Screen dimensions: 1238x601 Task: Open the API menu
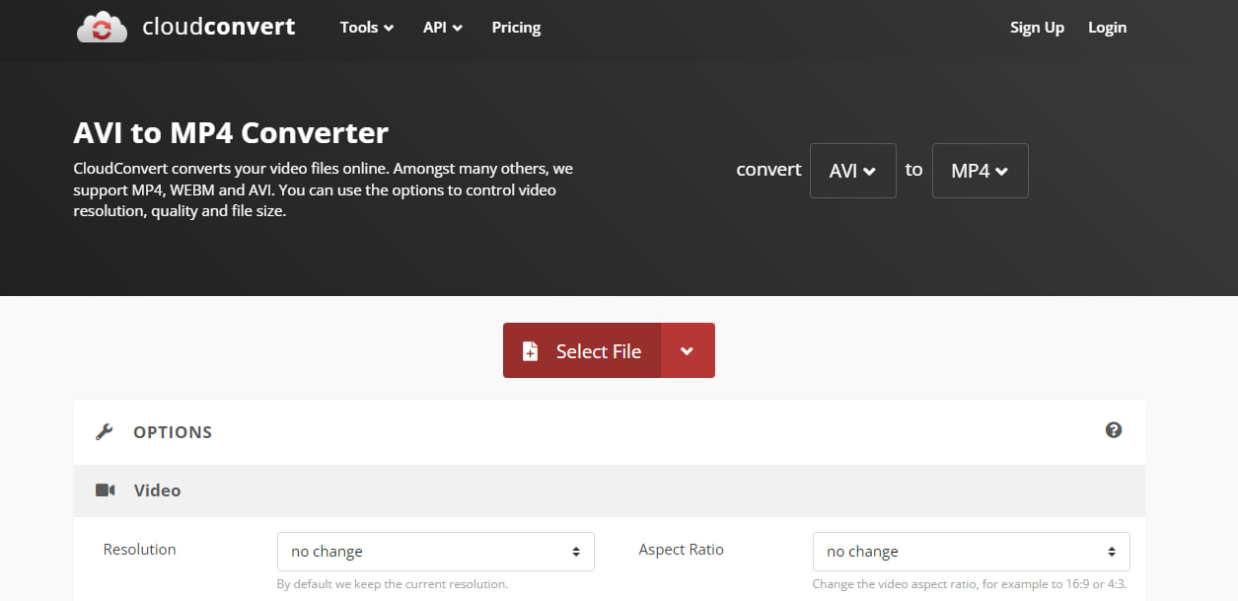pos(443,28)
